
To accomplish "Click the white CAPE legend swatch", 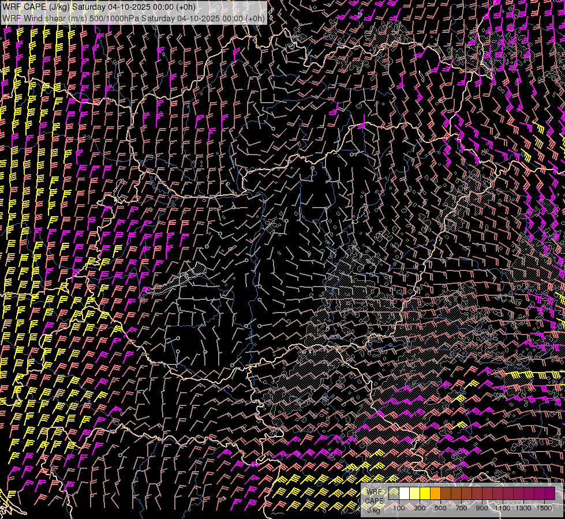I will 404,494.
